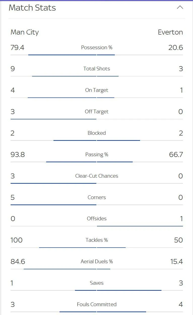Click the Passing % stat label
The height and width of the screenshot is (315, 193).
[x=97, y=154]
